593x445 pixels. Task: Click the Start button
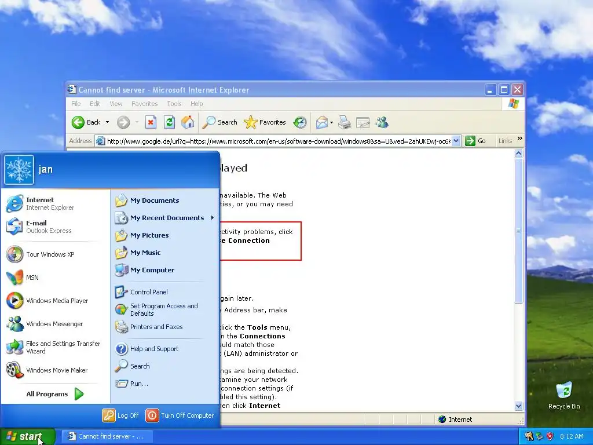(28, 436)
